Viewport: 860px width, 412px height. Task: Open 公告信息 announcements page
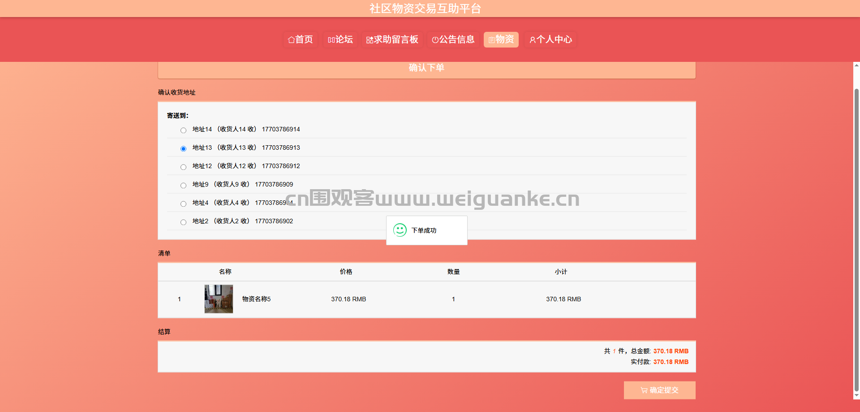(x=453, y=39)
